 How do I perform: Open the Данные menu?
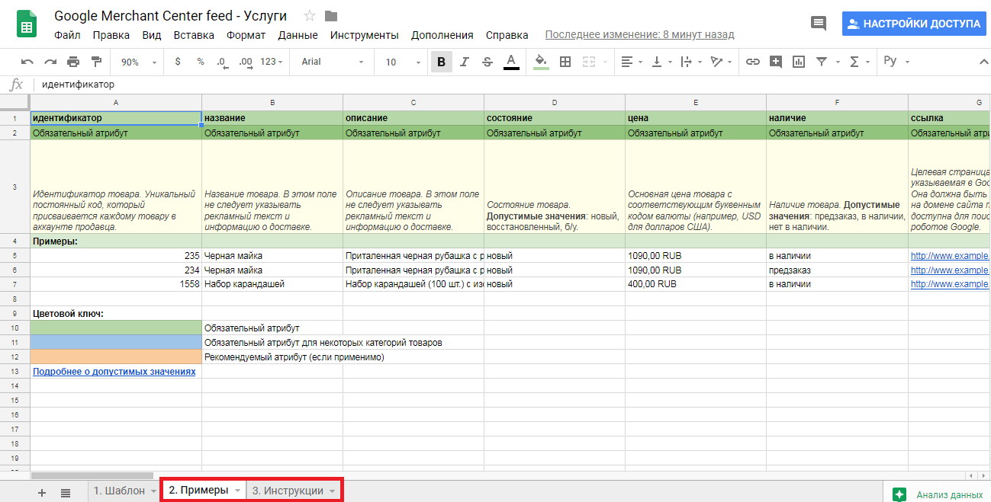point(298,35)
